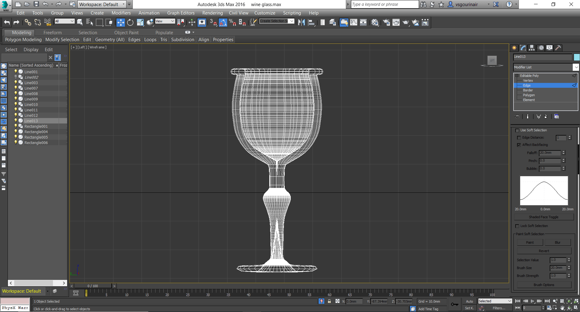
Task: Open the Hierarchy command panel tab
Action: tap(532, 48)
